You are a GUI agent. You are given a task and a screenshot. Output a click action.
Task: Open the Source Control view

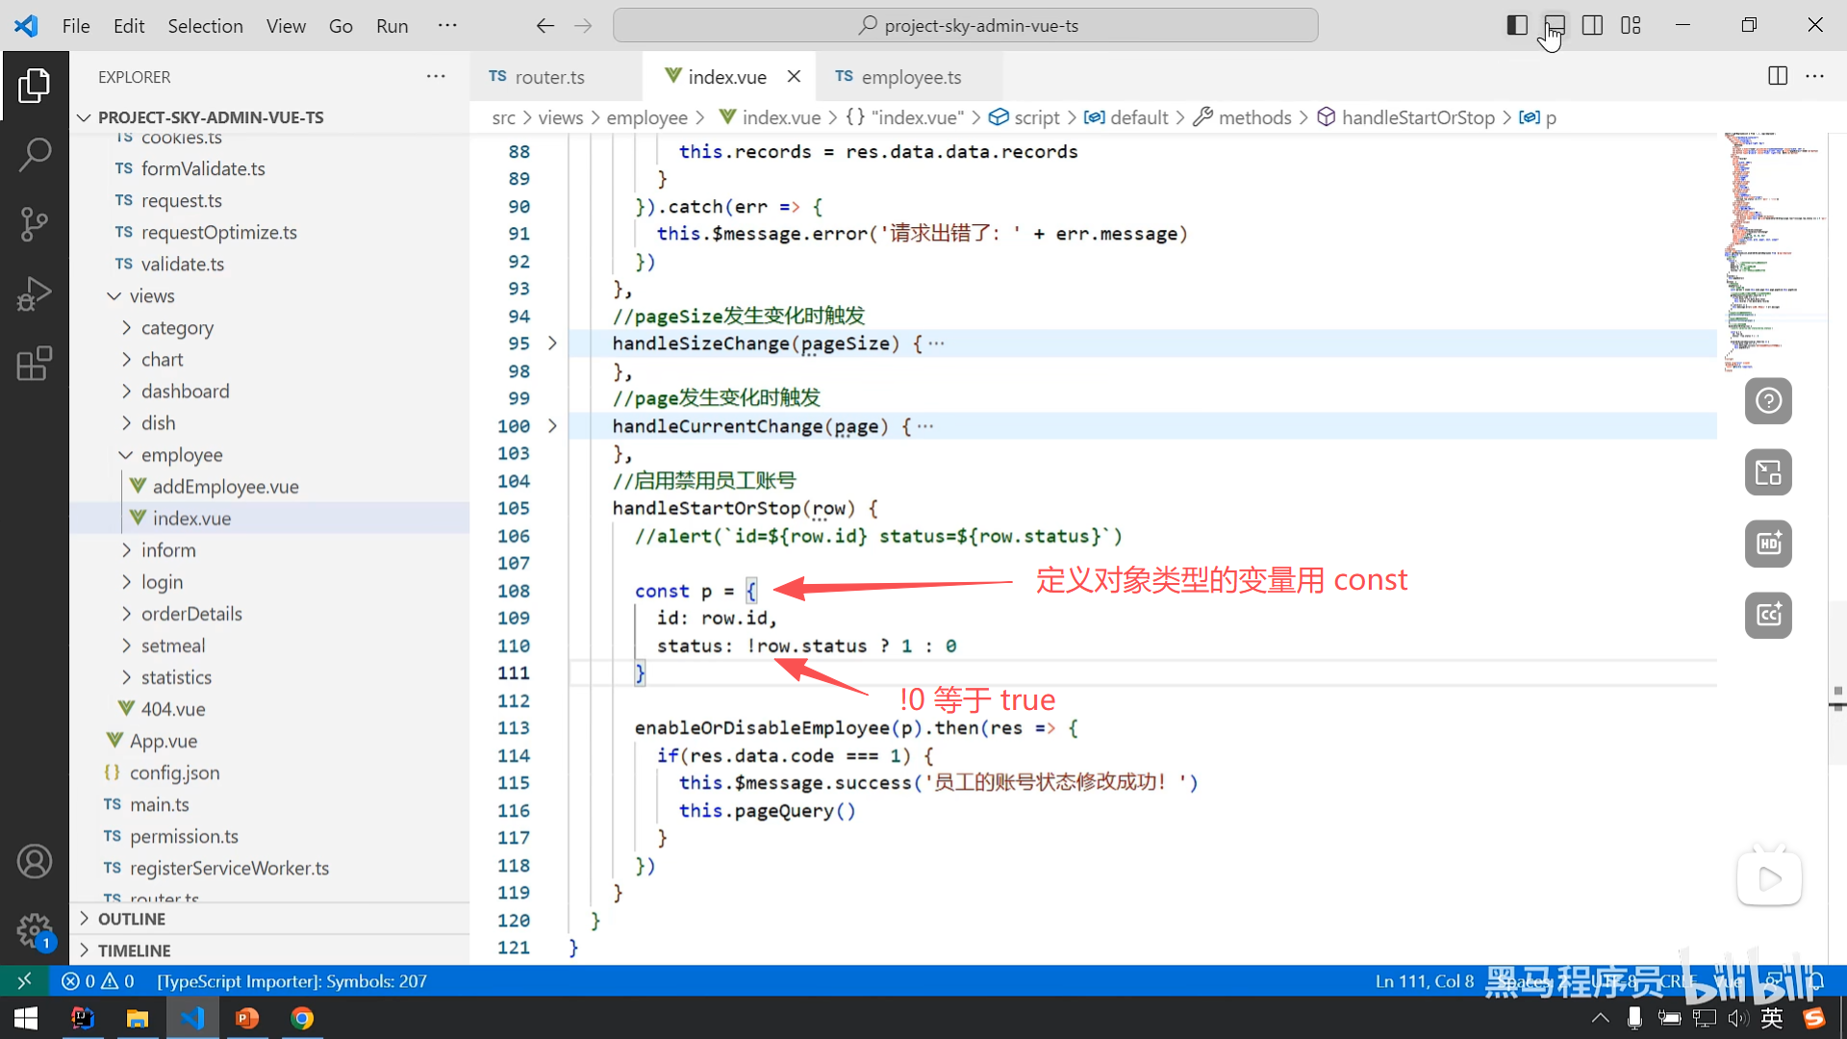(35, 224)
